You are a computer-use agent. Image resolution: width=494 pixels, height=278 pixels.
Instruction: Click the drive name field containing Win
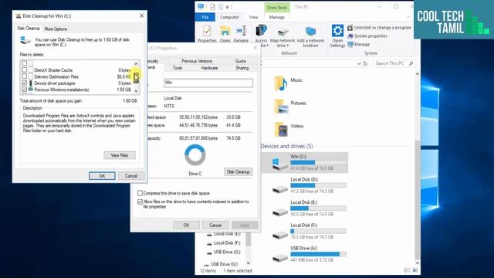point(208,83)
